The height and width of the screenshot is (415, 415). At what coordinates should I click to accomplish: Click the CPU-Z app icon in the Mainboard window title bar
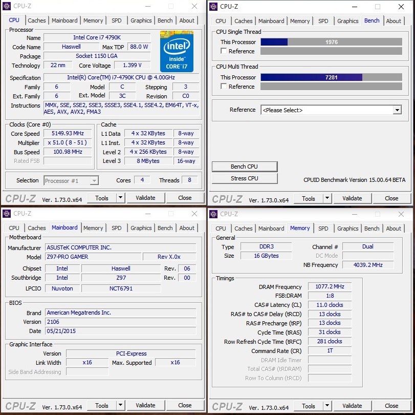click(7, 213)
